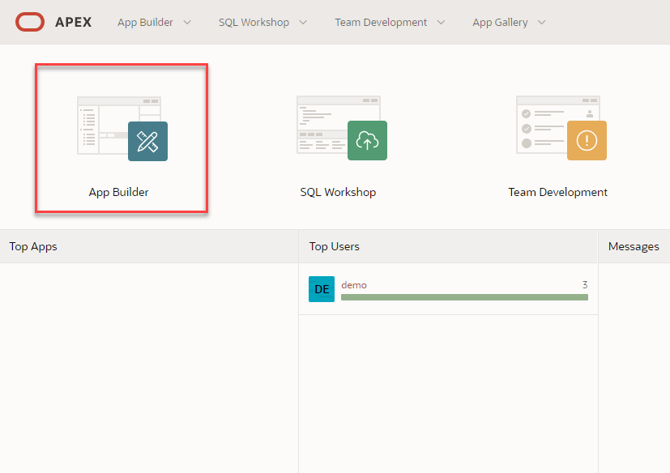Open SQL Workshop in the top navigation
This screenshot has height=473, width=670.
(x=254, y=22)
